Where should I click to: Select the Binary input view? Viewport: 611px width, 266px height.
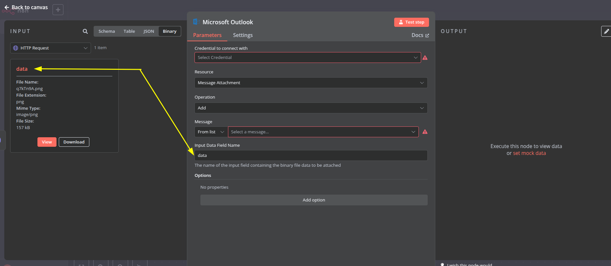tap(170, 31)
